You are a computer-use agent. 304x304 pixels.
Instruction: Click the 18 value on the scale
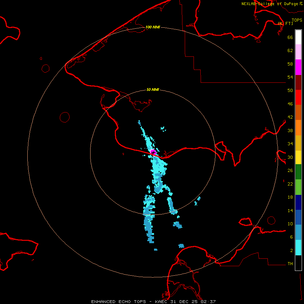click(290, 197)
